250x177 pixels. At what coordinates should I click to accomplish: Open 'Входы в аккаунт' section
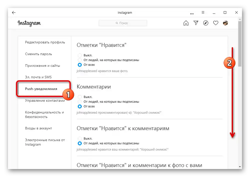click(38, 128)
